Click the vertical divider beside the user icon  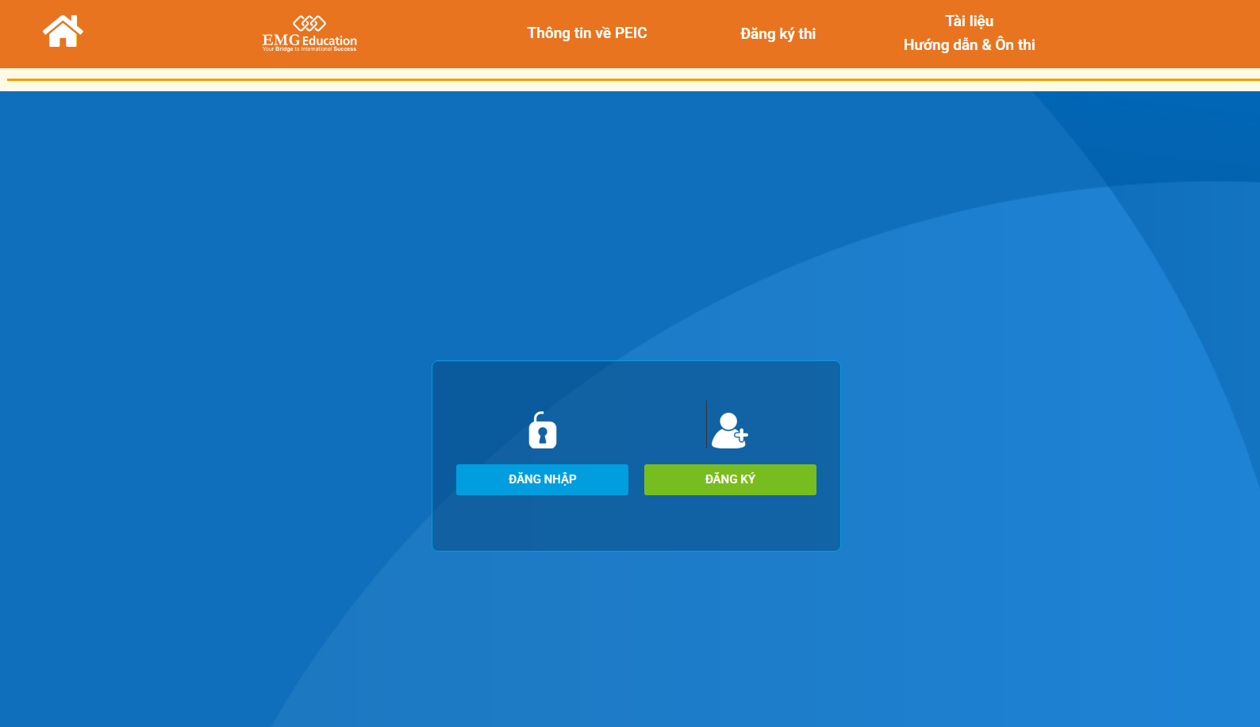(x=706, y=425)
